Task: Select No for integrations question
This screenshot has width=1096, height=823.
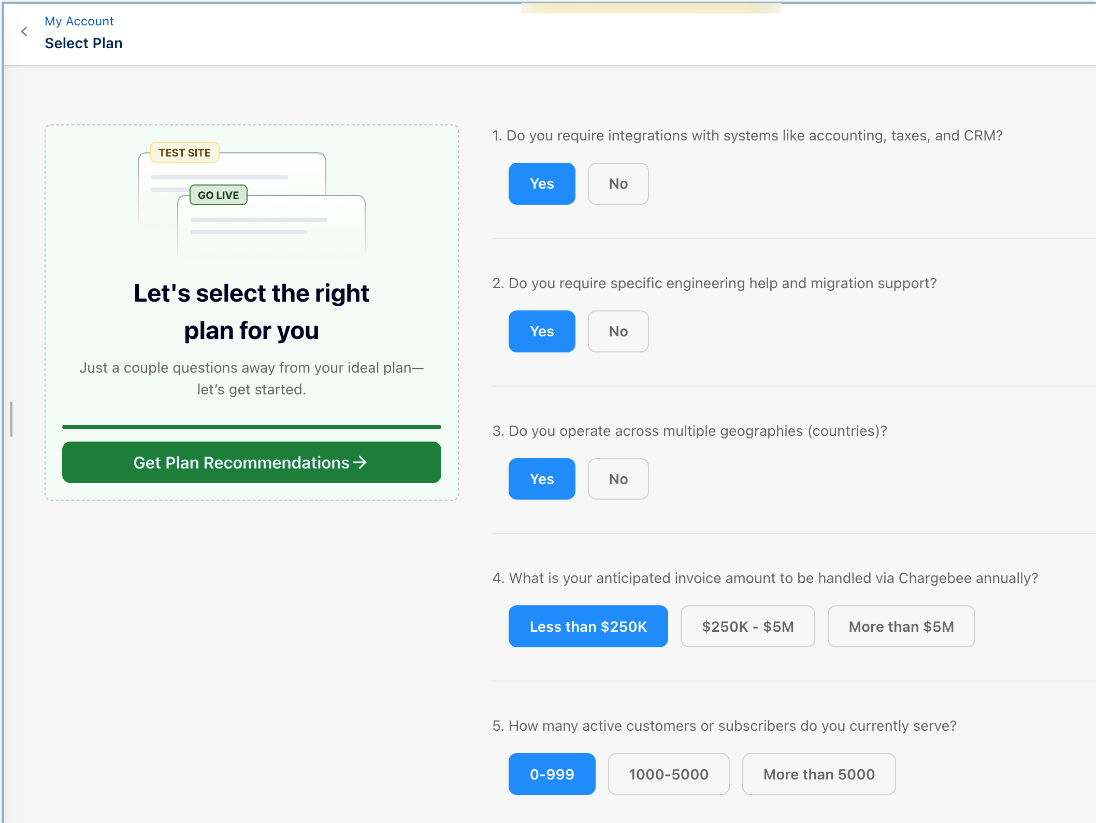Action: [618, 184]
